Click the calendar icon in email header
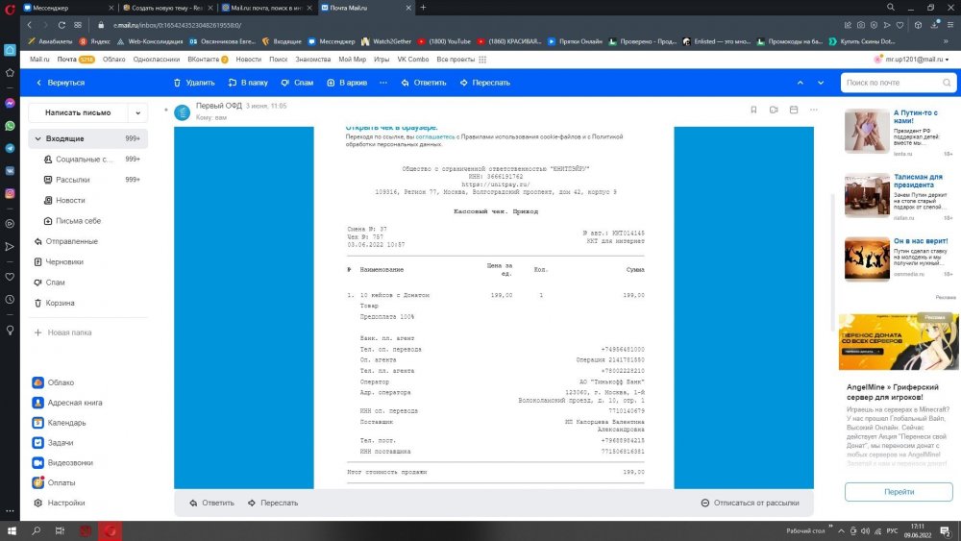The width and height of the screenshot is (961, 541). tap(794, 110)
